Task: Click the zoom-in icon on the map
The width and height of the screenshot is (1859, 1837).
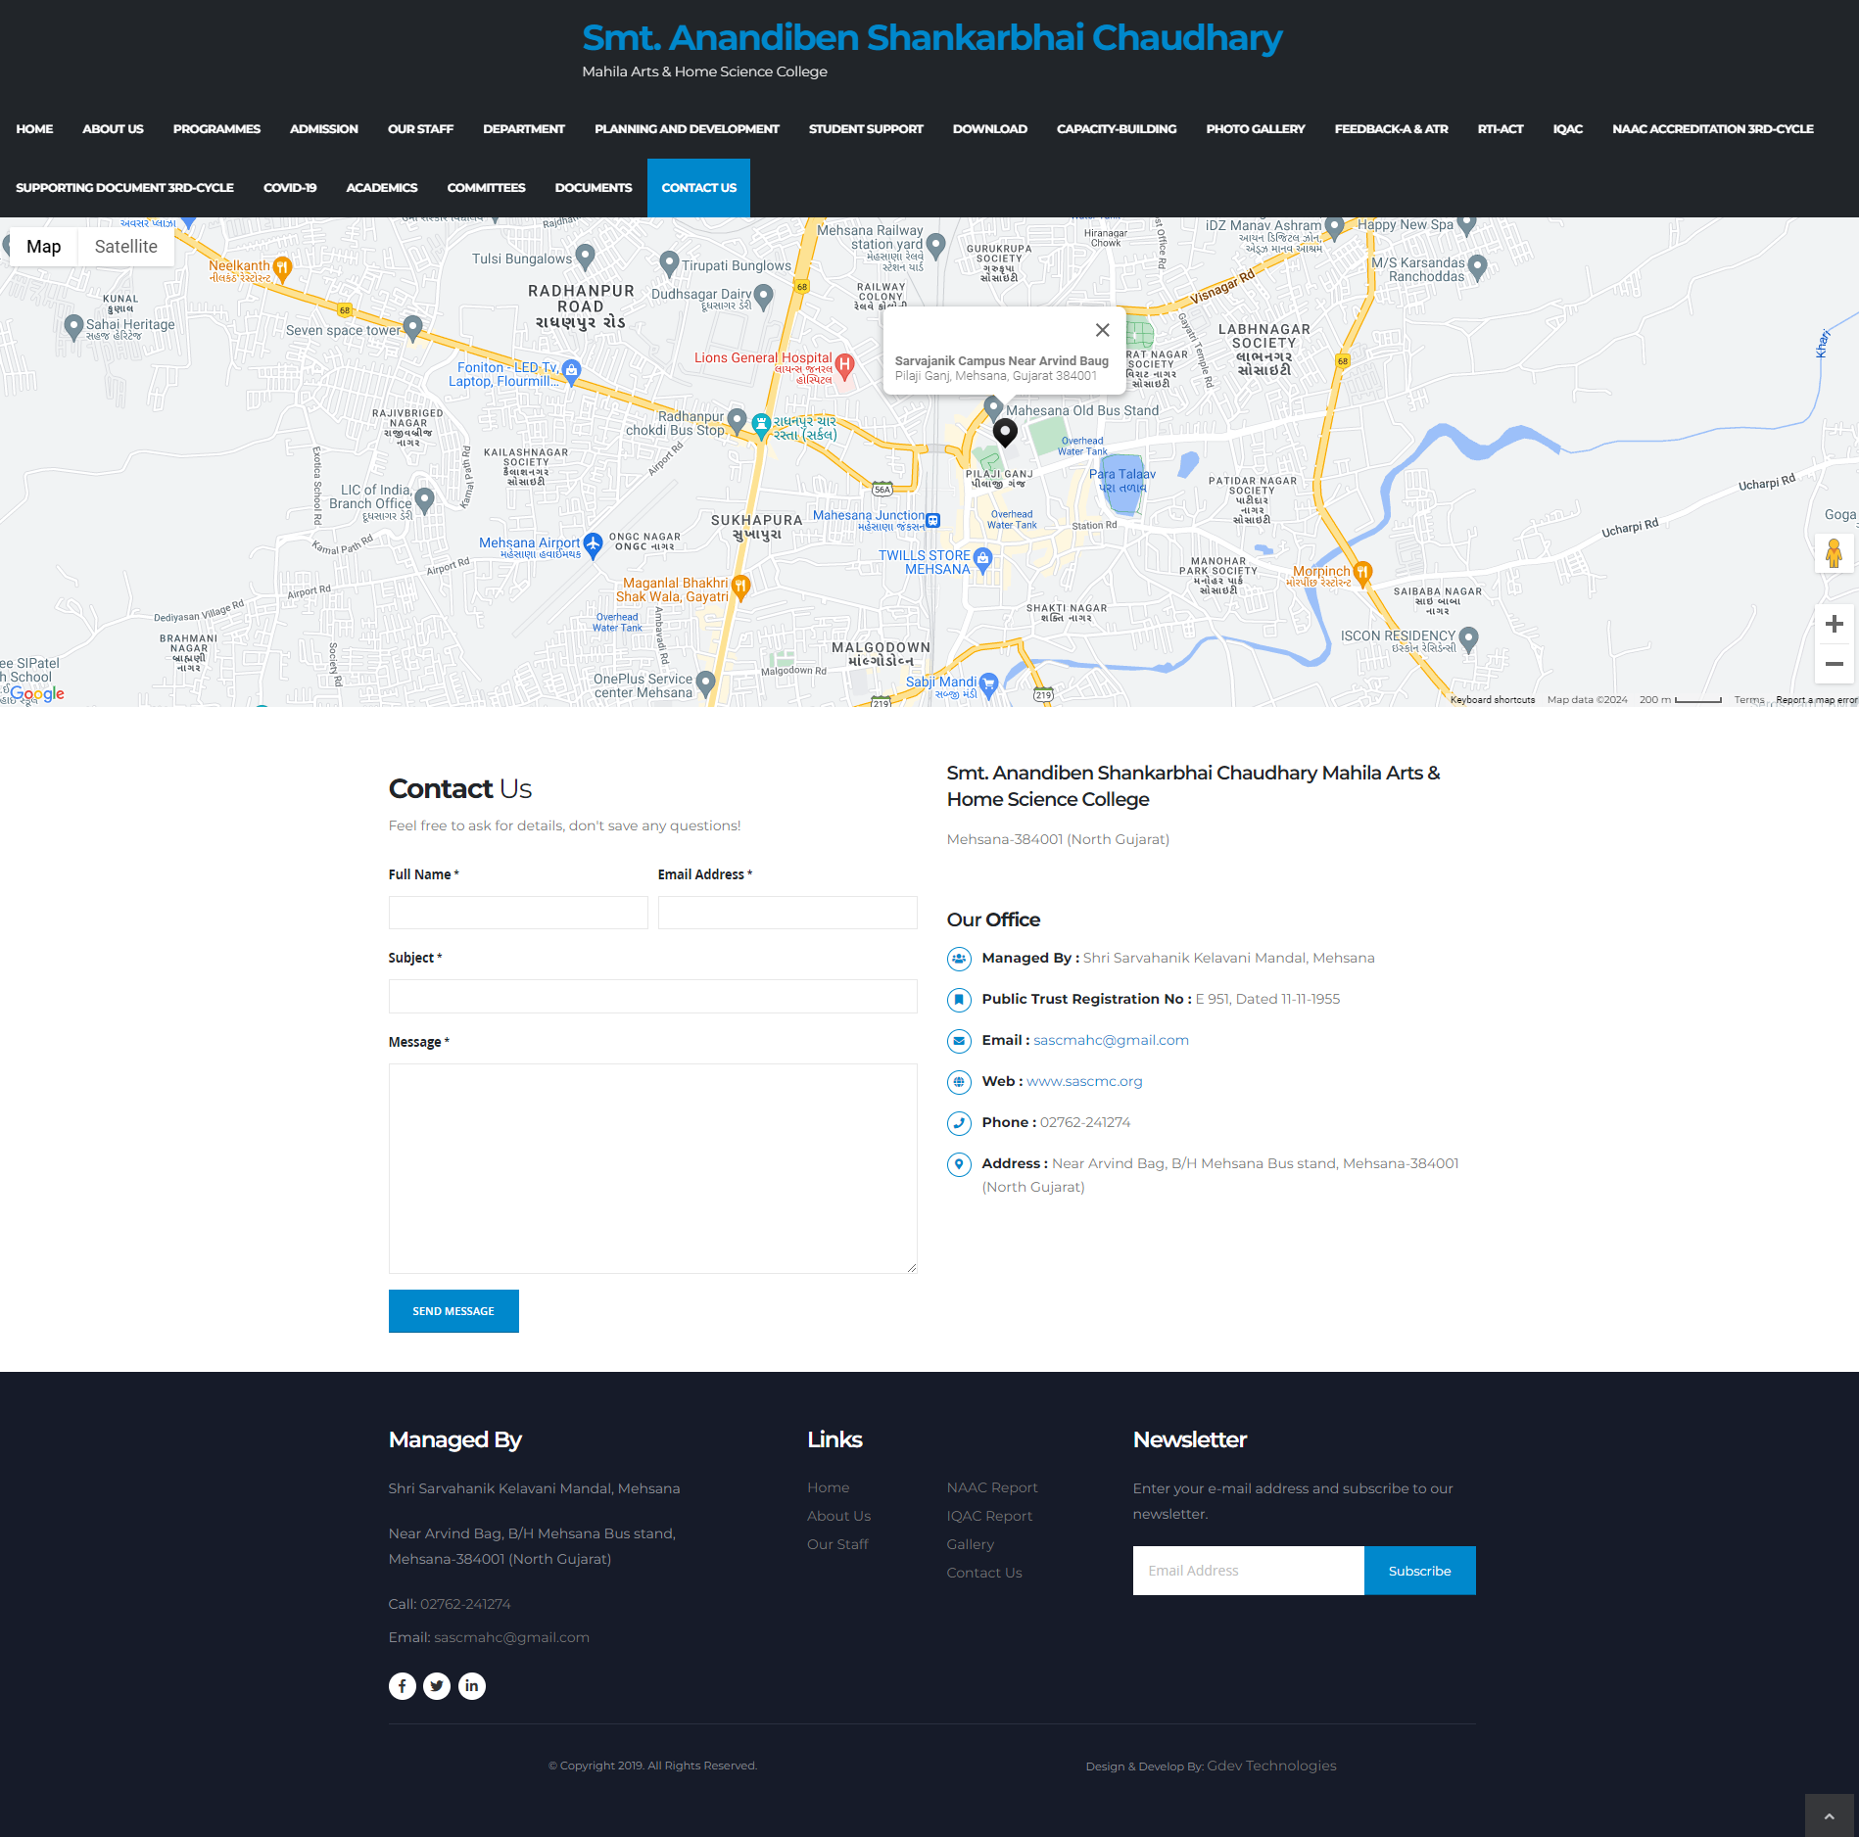Action: pyautogui.click(x=1834, y=624)
